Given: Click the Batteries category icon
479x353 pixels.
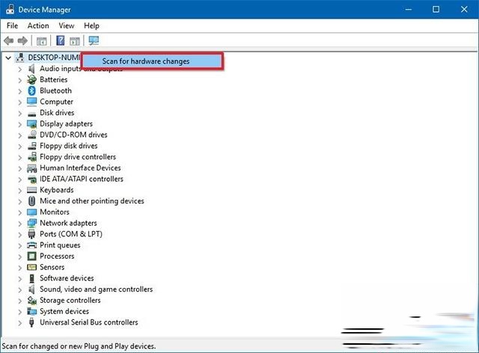Looking at the screenshot, I should (31, 80).
